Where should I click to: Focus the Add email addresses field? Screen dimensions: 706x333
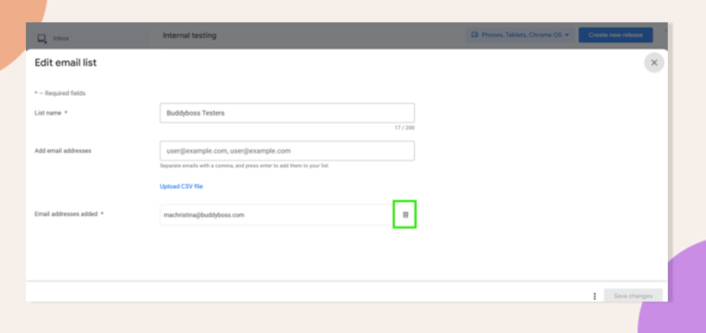pos(287,151)
